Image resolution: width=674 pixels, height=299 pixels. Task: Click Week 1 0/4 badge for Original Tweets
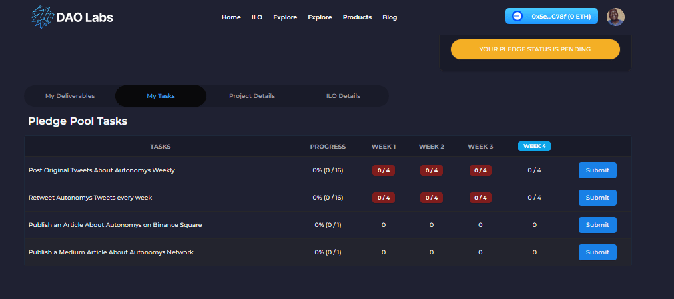pyautogui.click(x=384, y=170)
